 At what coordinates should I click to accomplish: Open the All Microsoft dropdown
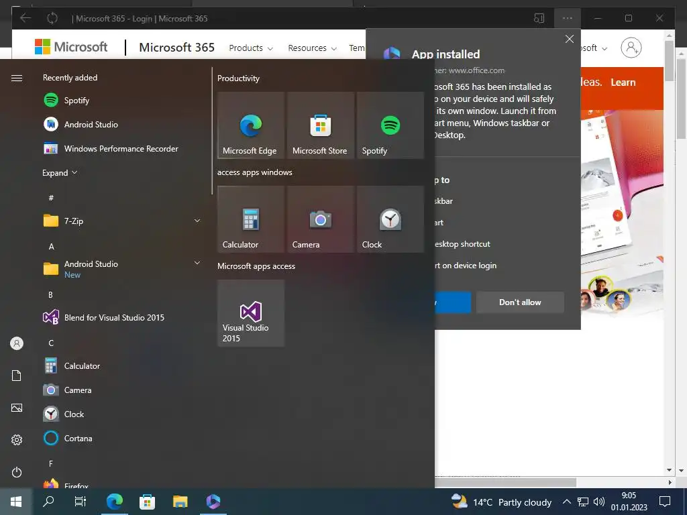tap(594, 48)
